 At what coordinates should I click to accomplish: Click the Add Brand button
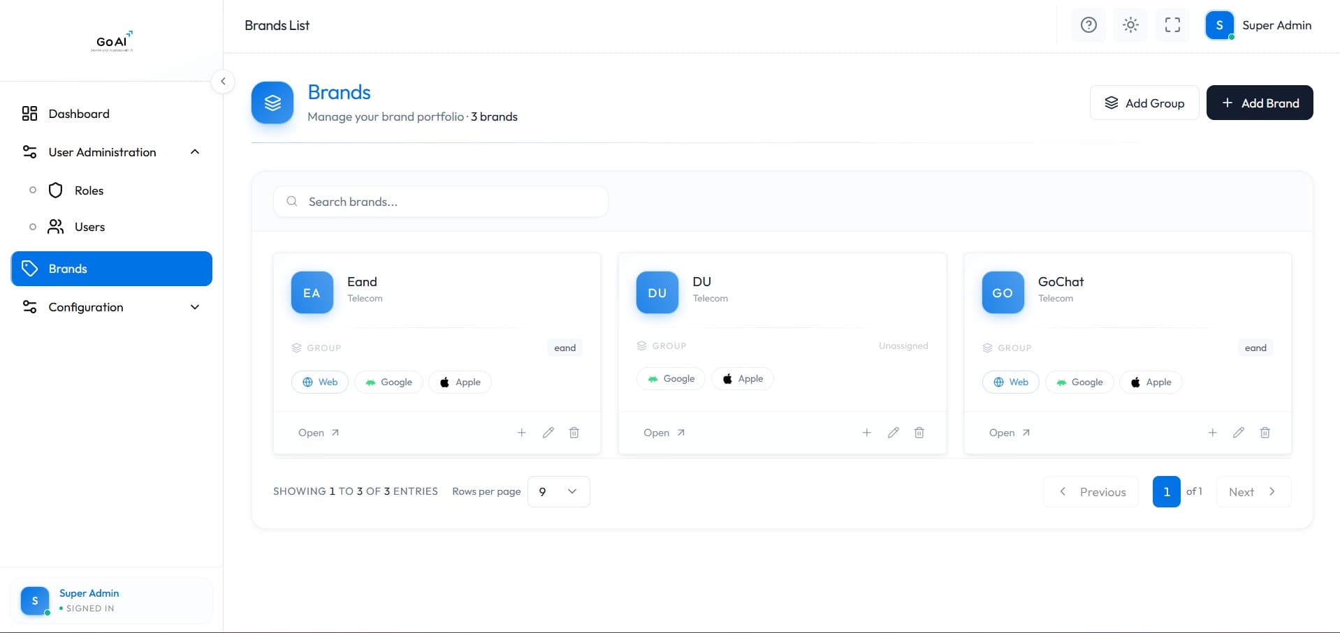click(x=1260, y=103)
